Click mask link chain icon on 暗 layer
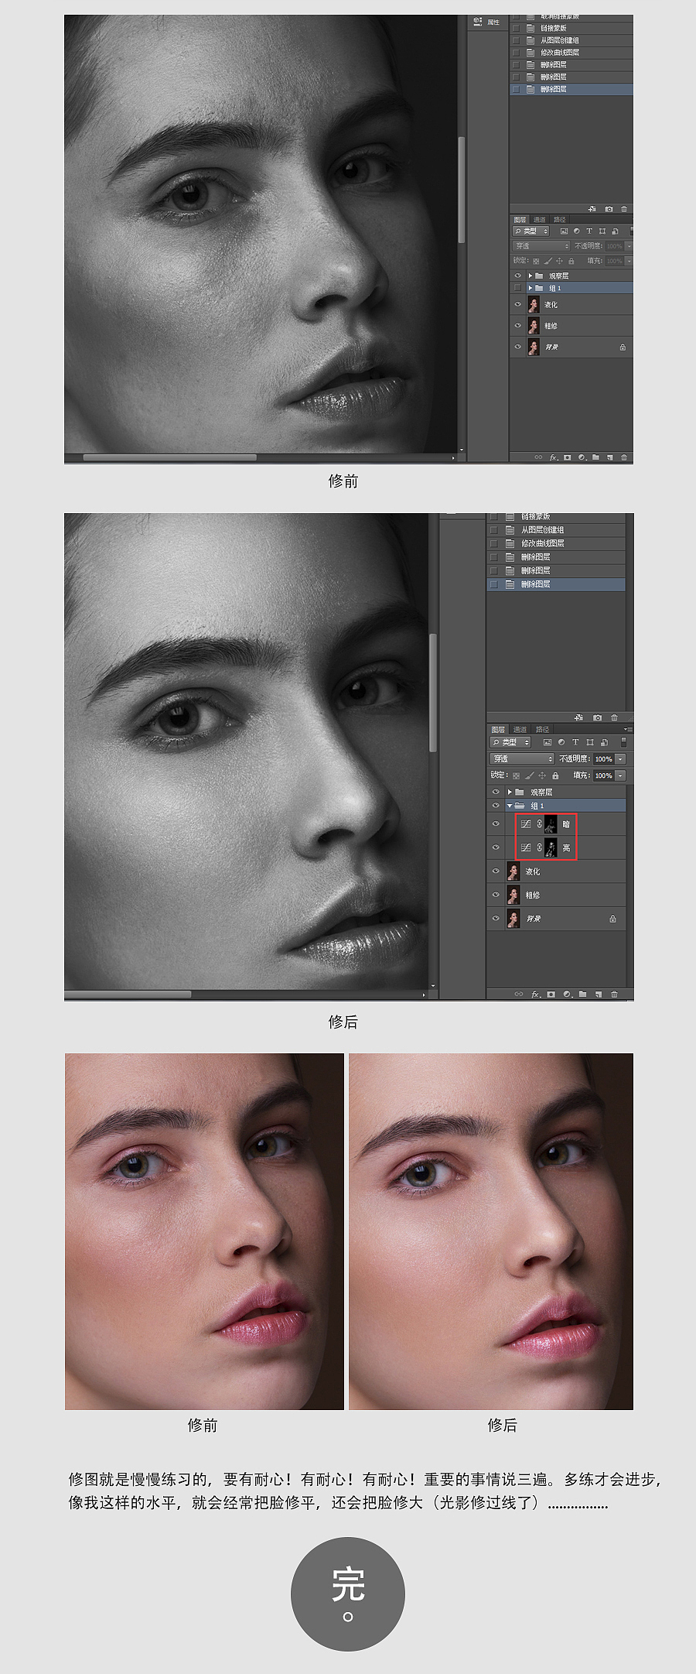The image size is (696, 1674). click(x=539, y=824)
